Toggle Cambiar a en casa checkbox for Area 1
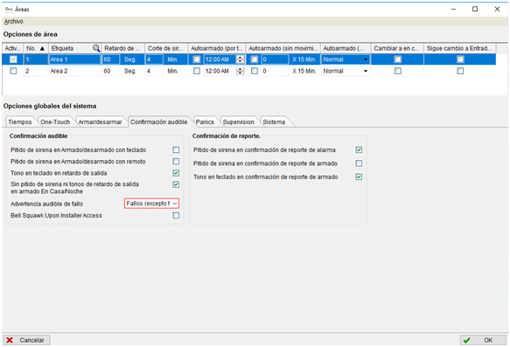 click(398, 59)
